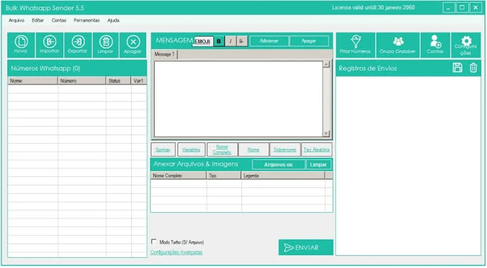Viewport: 487px width, 268px height.
Task: Insert Spintax into message
Action: pos(163,150)
